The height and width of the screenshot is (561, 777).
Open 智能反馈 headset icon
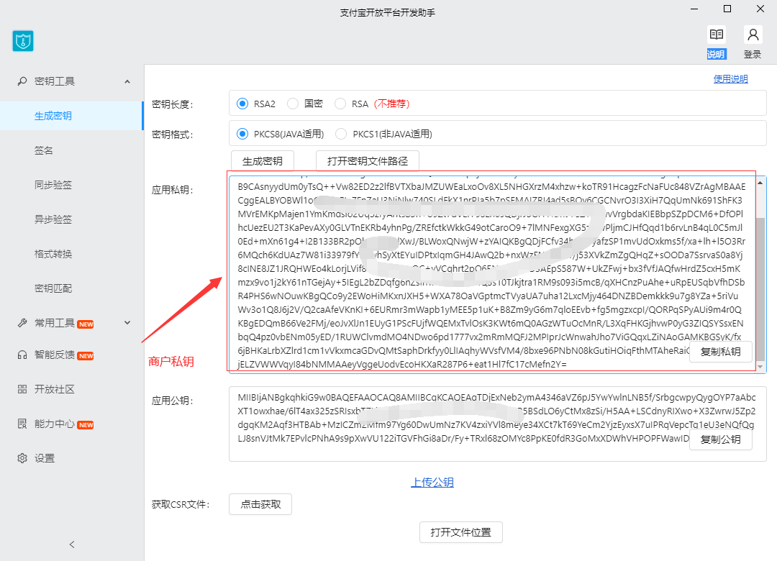point(22,355)
